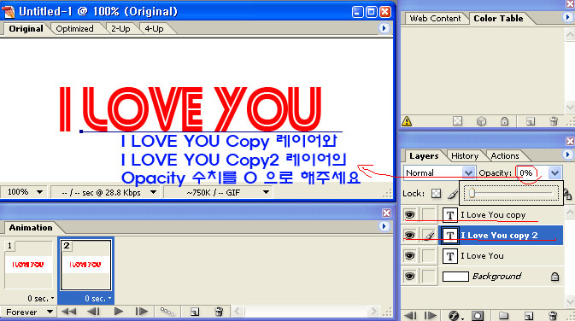Select animation frame 2 thumbnail
This screenshot has height=321, width=575.
85,265
